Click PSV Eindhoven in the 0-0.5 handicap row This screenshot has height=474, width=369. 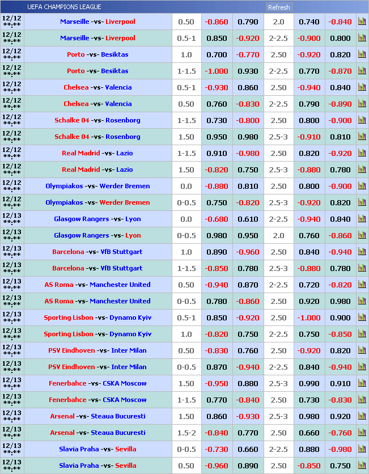pyautogui.click(x=71, y=367)
